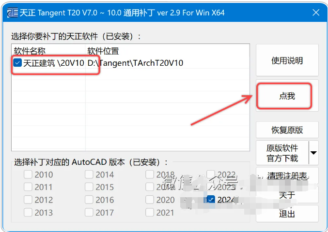Click 原版软件官方下载 button
Image resolution: width=328 pixels, height=232 pixels.
pos(282,153)
